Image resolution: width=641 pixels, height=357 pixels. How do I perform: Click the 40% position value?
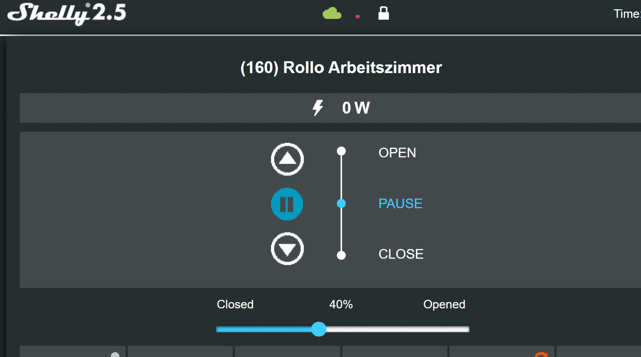pos(341,304)
